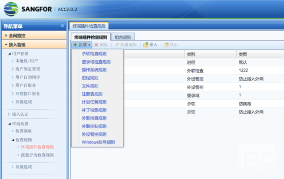The image size is (284, 179).
Task: Choose 注册表规则 from the menu
Action: click(92, 94)
